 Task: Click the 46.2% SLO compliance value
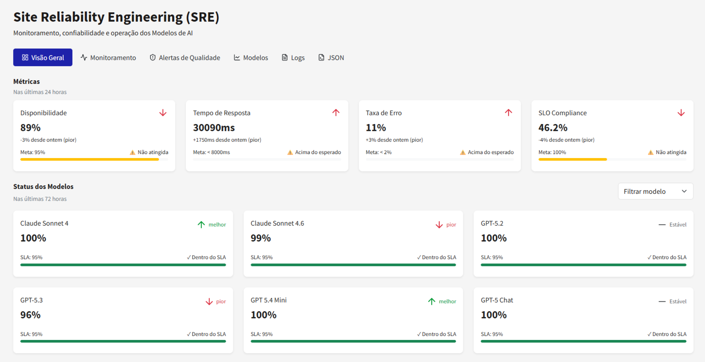[553, 127]
